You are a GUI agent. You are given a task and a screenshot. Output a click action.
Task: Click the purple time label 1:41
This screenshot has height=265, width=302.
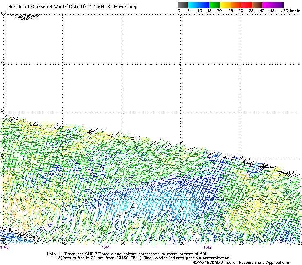(106, 247)
